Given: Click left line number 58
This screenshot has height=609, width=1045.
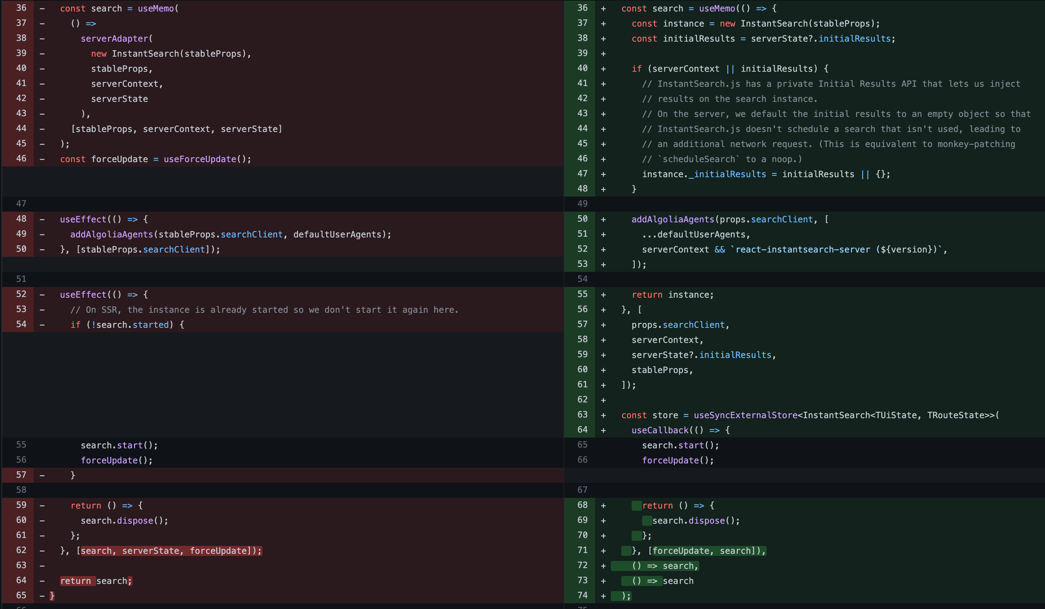Looking at the screenshot, I should [21, 490].
